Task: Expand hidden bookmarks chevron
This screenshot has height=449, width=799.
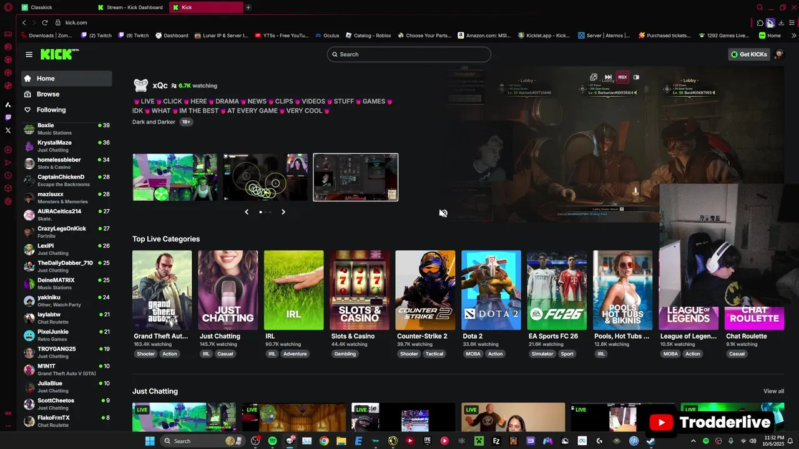Action: pos(793,36)
